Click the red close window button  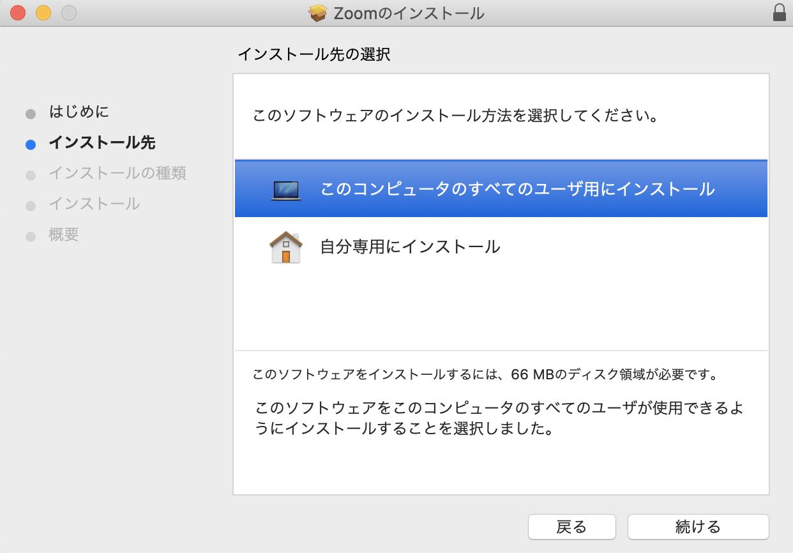point(18,13)
